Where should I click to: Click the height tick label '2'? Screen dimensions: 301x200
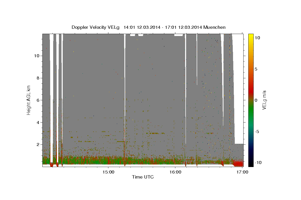[38, 145]
